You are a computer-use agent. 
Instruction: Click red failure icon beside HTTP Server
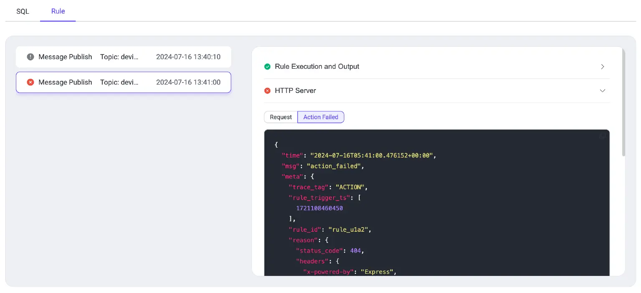(268, 90)
